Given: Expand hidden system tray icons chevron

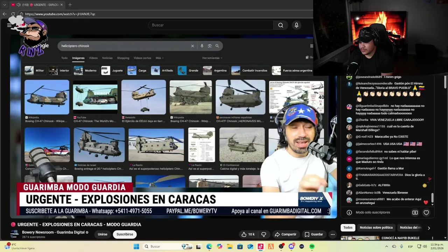Looking at the screenshot, I should tap(386, 246).
